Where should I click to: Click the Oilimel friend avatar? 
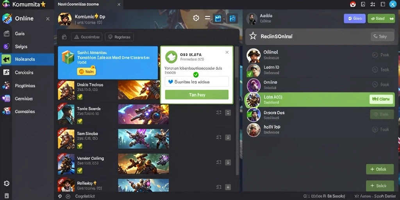[x=254, y=55]
